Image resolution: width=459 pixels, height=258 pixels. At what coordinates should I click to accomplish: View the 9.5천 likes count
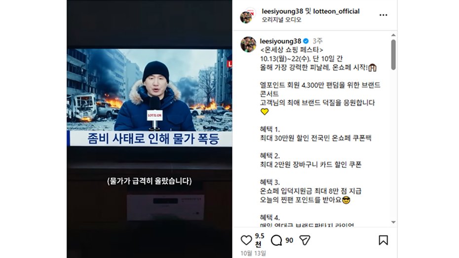pos(259,240)
